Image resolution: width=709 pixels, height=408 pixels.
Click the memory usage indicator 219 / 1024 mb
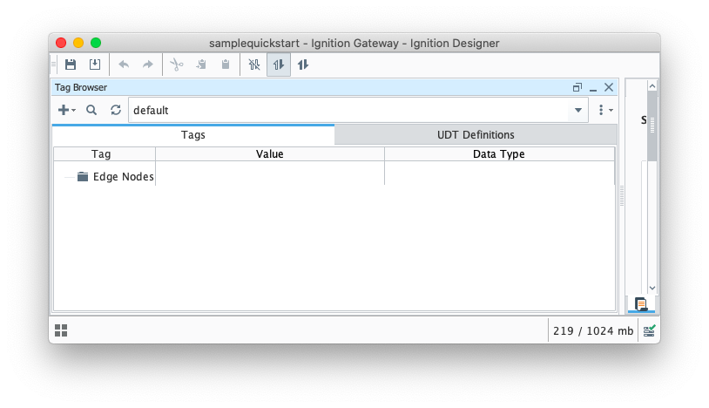[x=592, y=331]
